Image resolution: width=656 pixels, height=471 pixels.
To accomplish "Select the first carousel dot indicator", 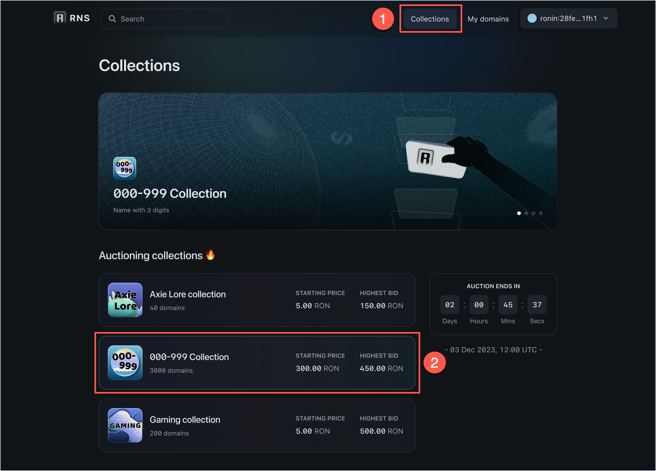I will point(519,213).
